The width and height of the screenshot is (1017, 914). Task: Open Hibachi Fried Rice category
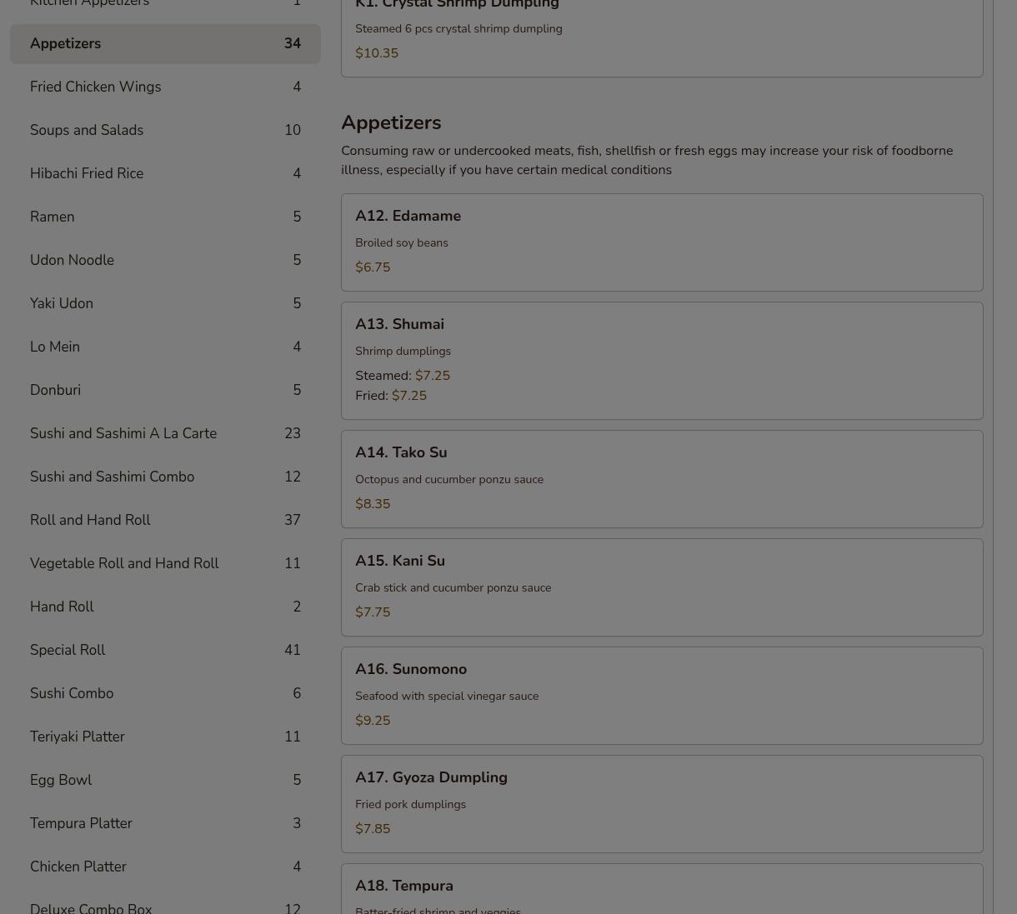pyautogui.click(x=165, y=173)
